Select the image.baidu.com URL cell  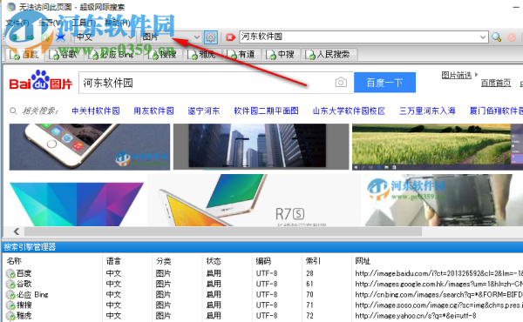coord(439,273)
